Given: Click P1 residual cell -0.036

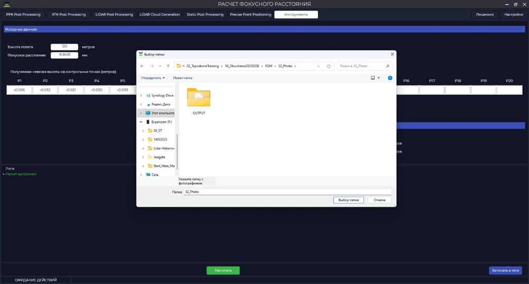Looking at the screenshot, I should click(19, 90).
